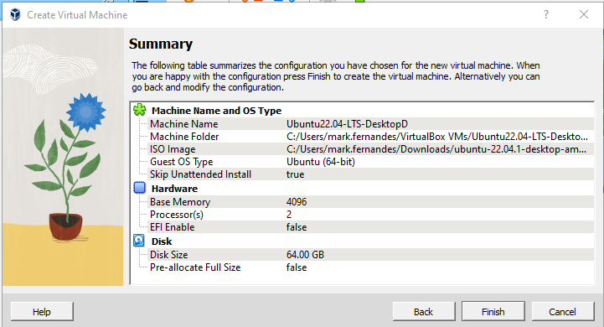Cancel the virtual machine creation
Screen dimensions: 604x327
click(562, 312)
